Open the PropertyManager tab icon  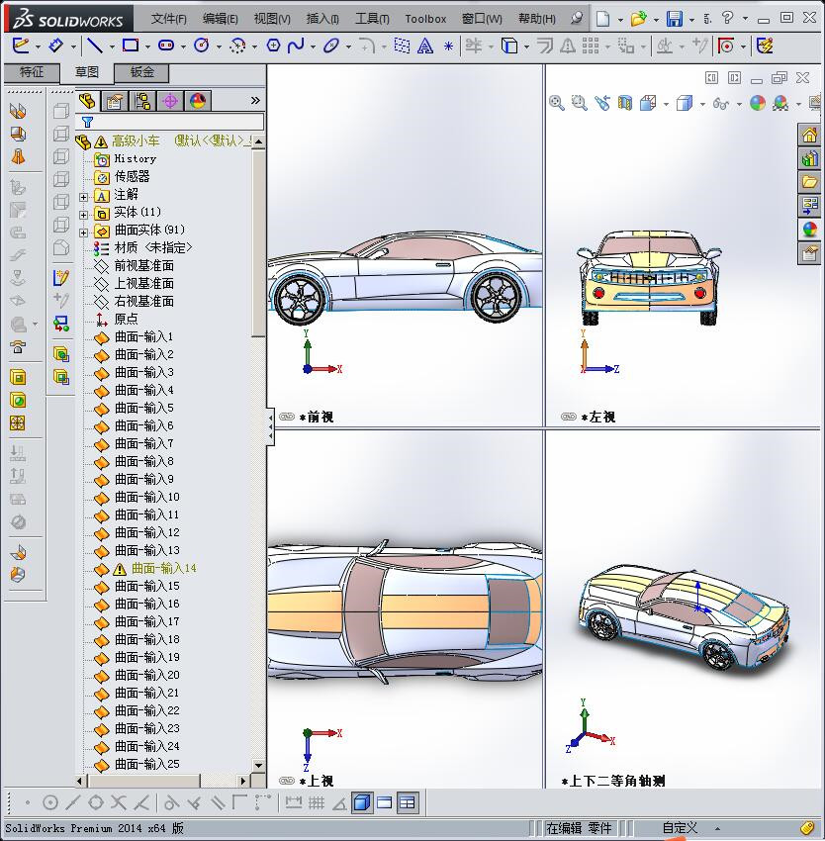[x=115, y=101]
